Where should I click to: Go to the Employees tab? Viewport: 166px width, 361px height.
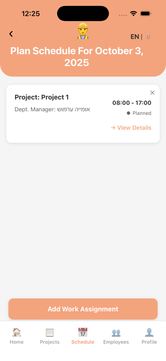(x=116, y=336)
